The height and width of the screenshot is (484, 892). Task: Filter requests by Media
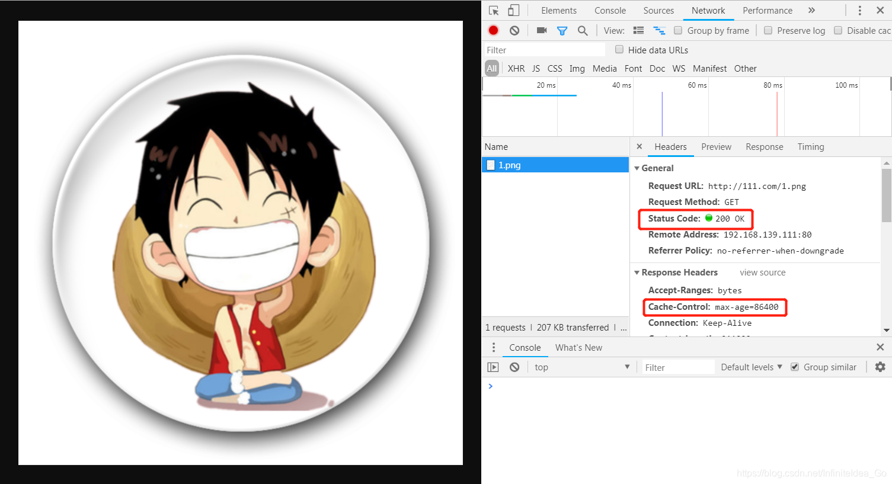(x=605, y=69)
